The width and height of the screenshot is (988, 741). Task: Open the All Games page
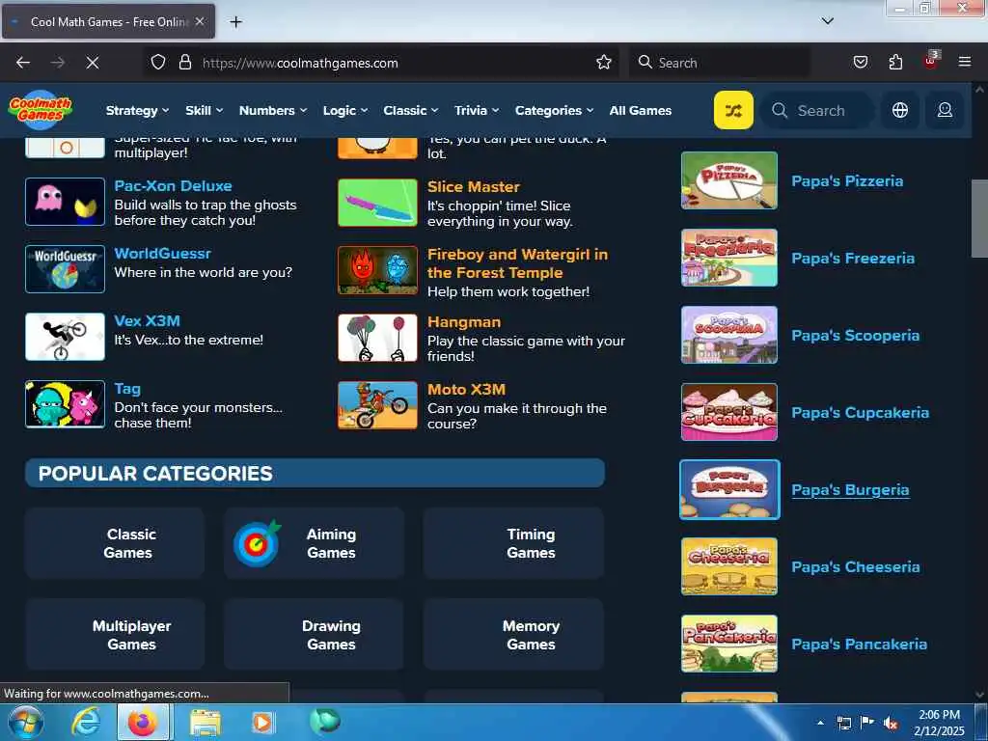tap(641, 110)
